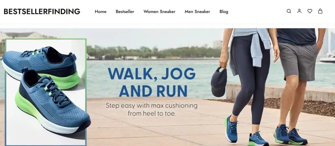Click the max cushioning banner subtitle
Screen dimensions: 335x146
(152, 109)
